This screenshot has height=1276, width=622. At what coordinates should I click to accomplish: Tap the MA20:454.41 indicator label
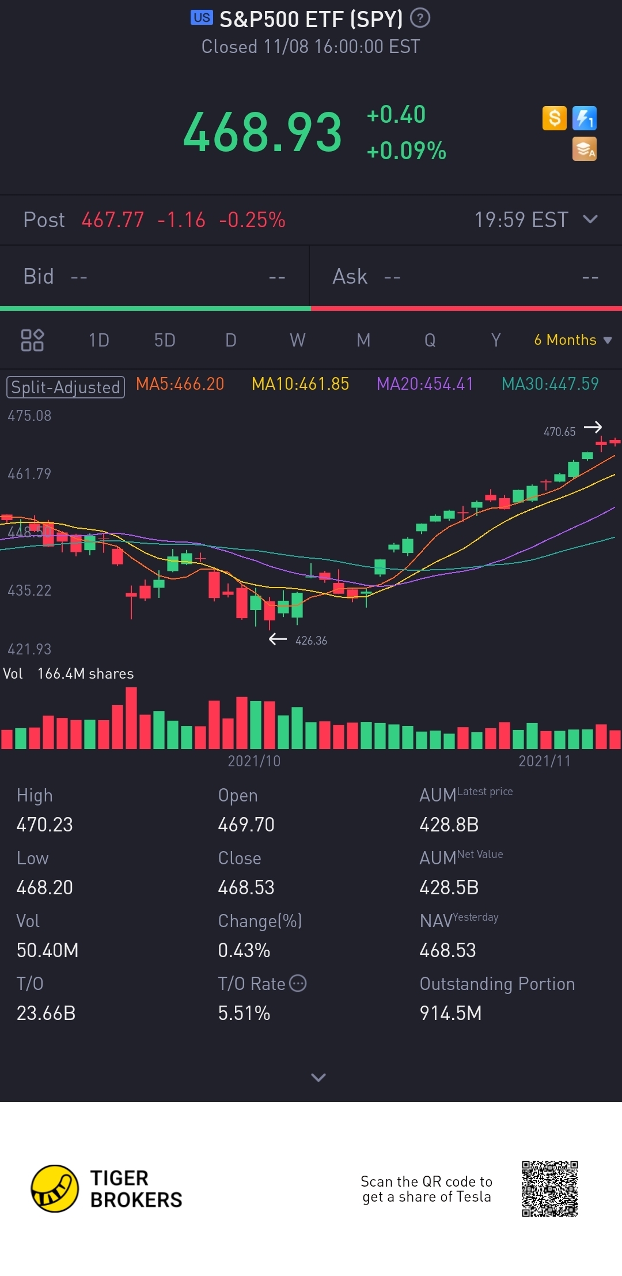click(x=424, y=384)
